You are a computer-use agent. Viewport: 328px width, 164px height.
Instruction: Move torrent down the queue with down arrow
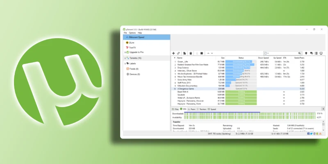pos(212,53)
